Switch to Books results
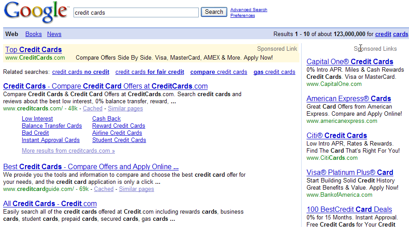The width and height of the screenshot is (409, 227). point(33,34)
